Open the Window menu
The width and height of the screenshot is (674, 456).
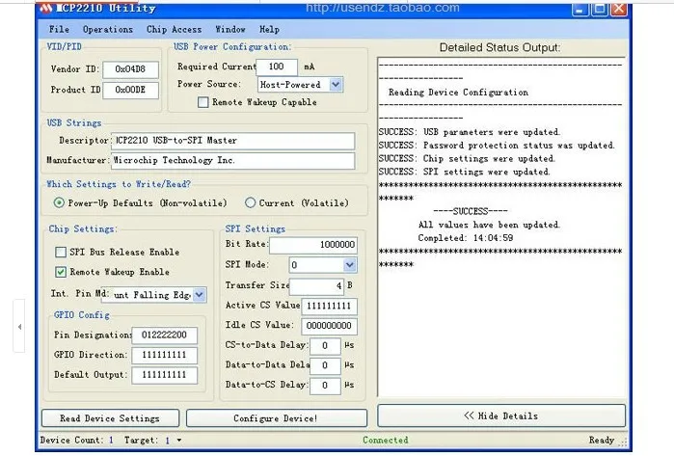point(230,29)
